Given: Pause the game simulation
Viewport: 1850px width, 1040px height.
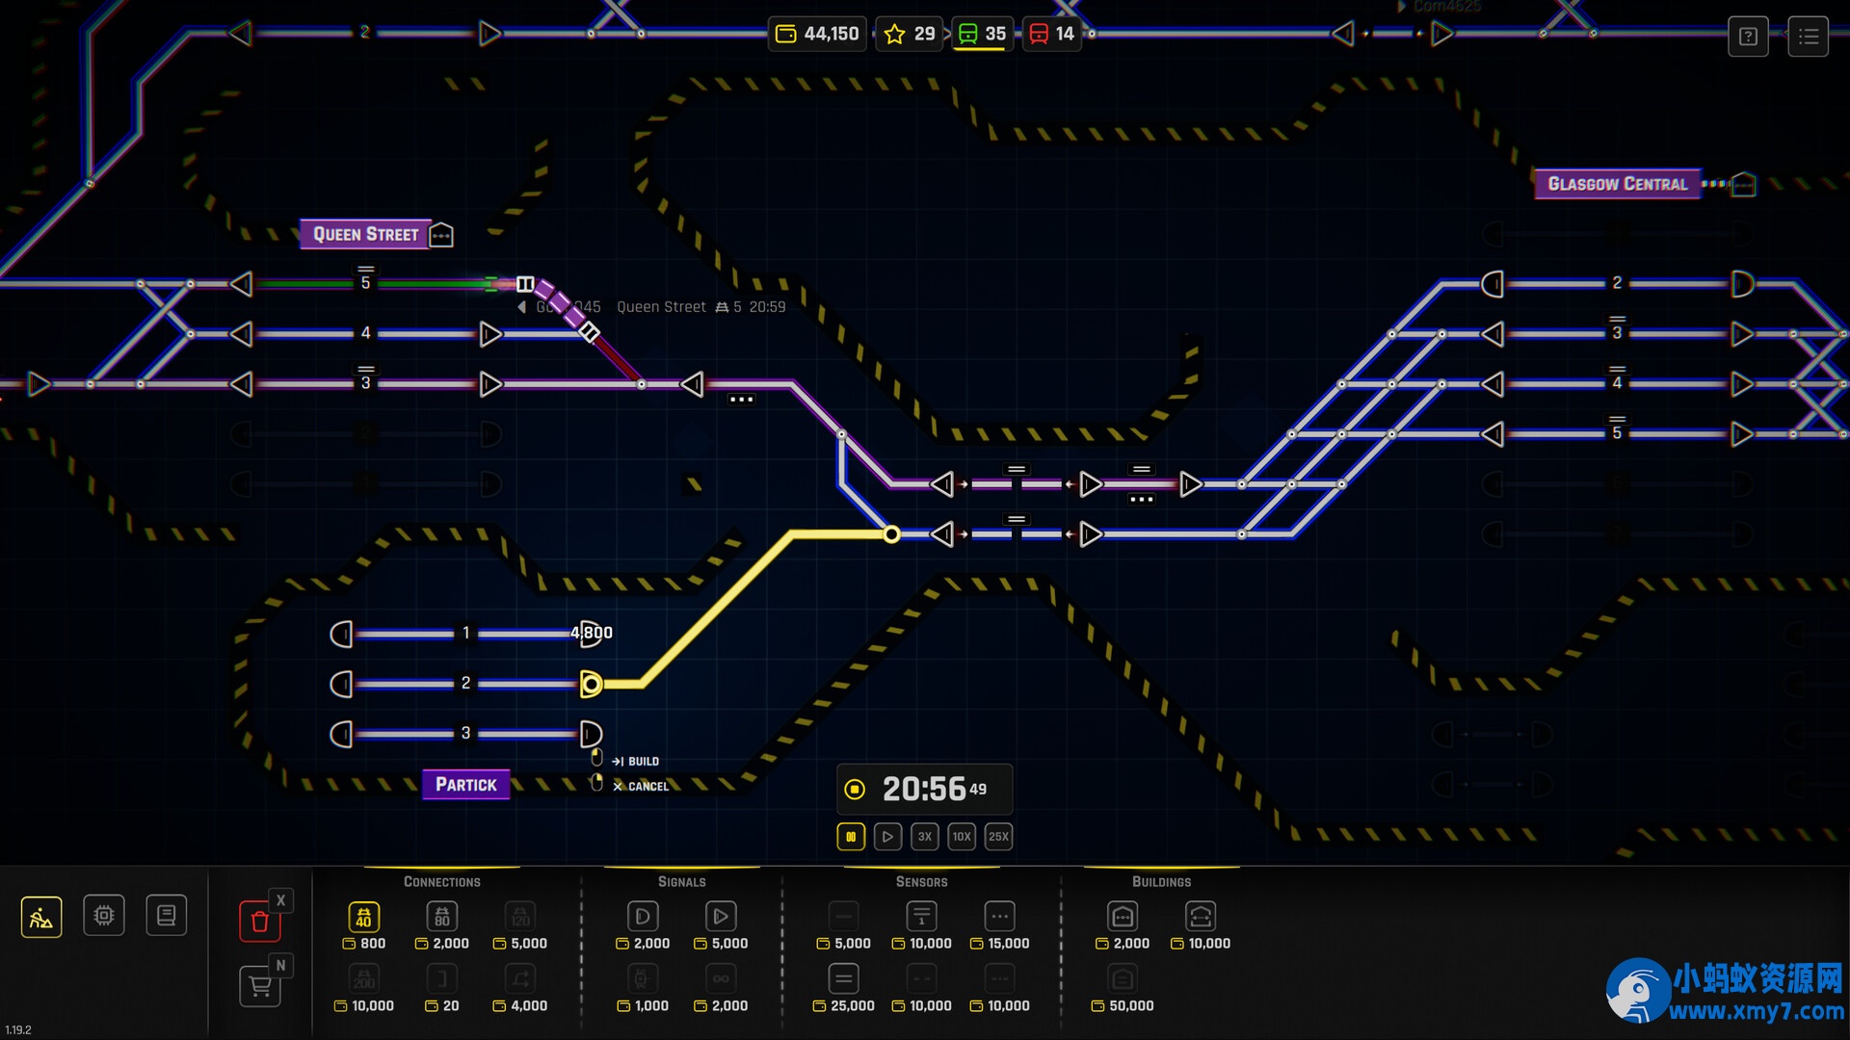Looking at the screenshot, I should coord(851,837).
